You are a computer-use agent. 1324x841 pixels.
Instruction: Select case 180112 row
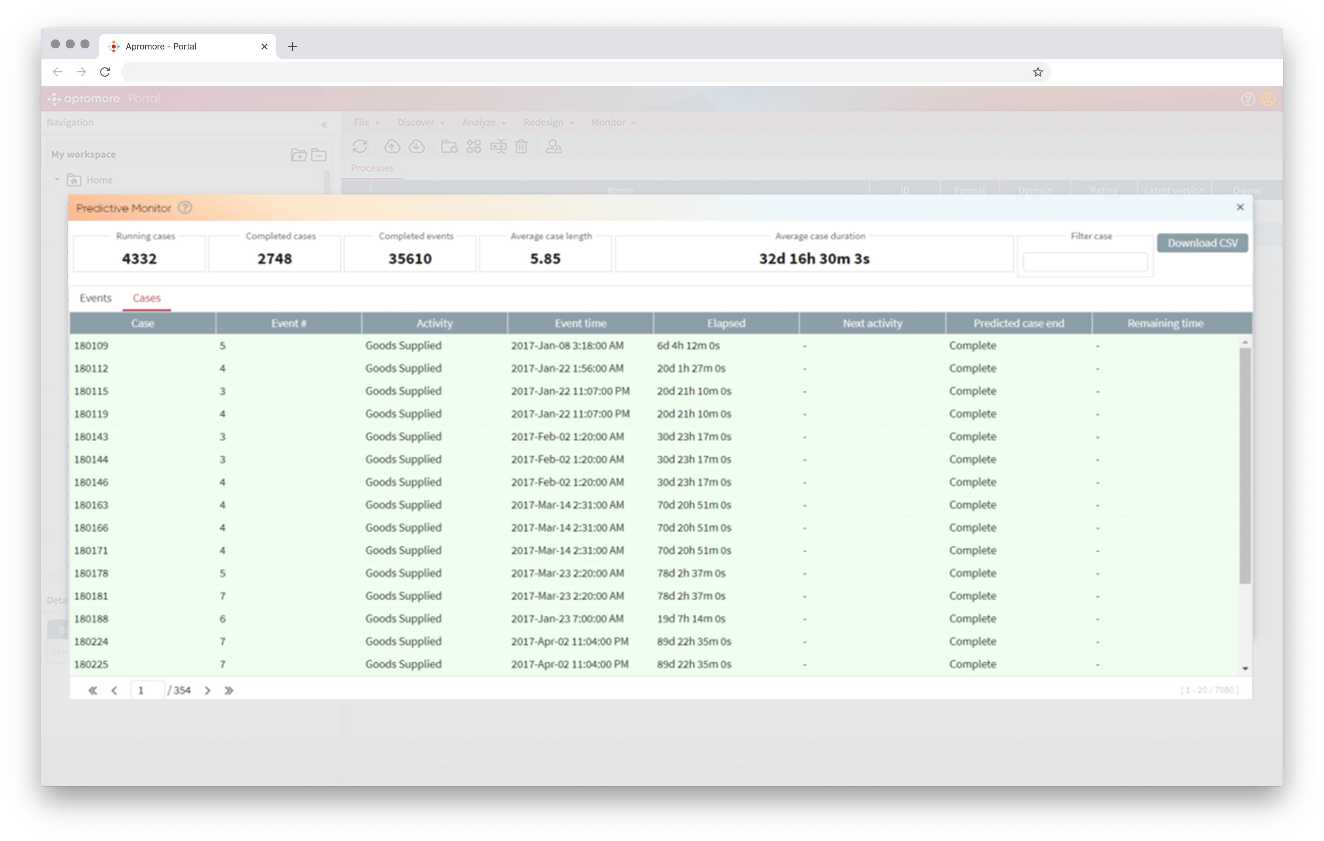[654, 368]
